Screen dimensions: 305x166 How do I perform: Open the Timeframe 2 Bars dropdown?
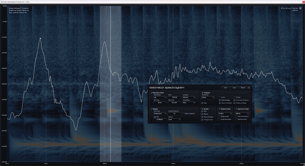208,97
